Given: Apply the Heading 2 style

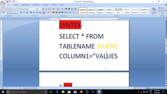Looking at the screenshot, I should click(x=109, y=11).
